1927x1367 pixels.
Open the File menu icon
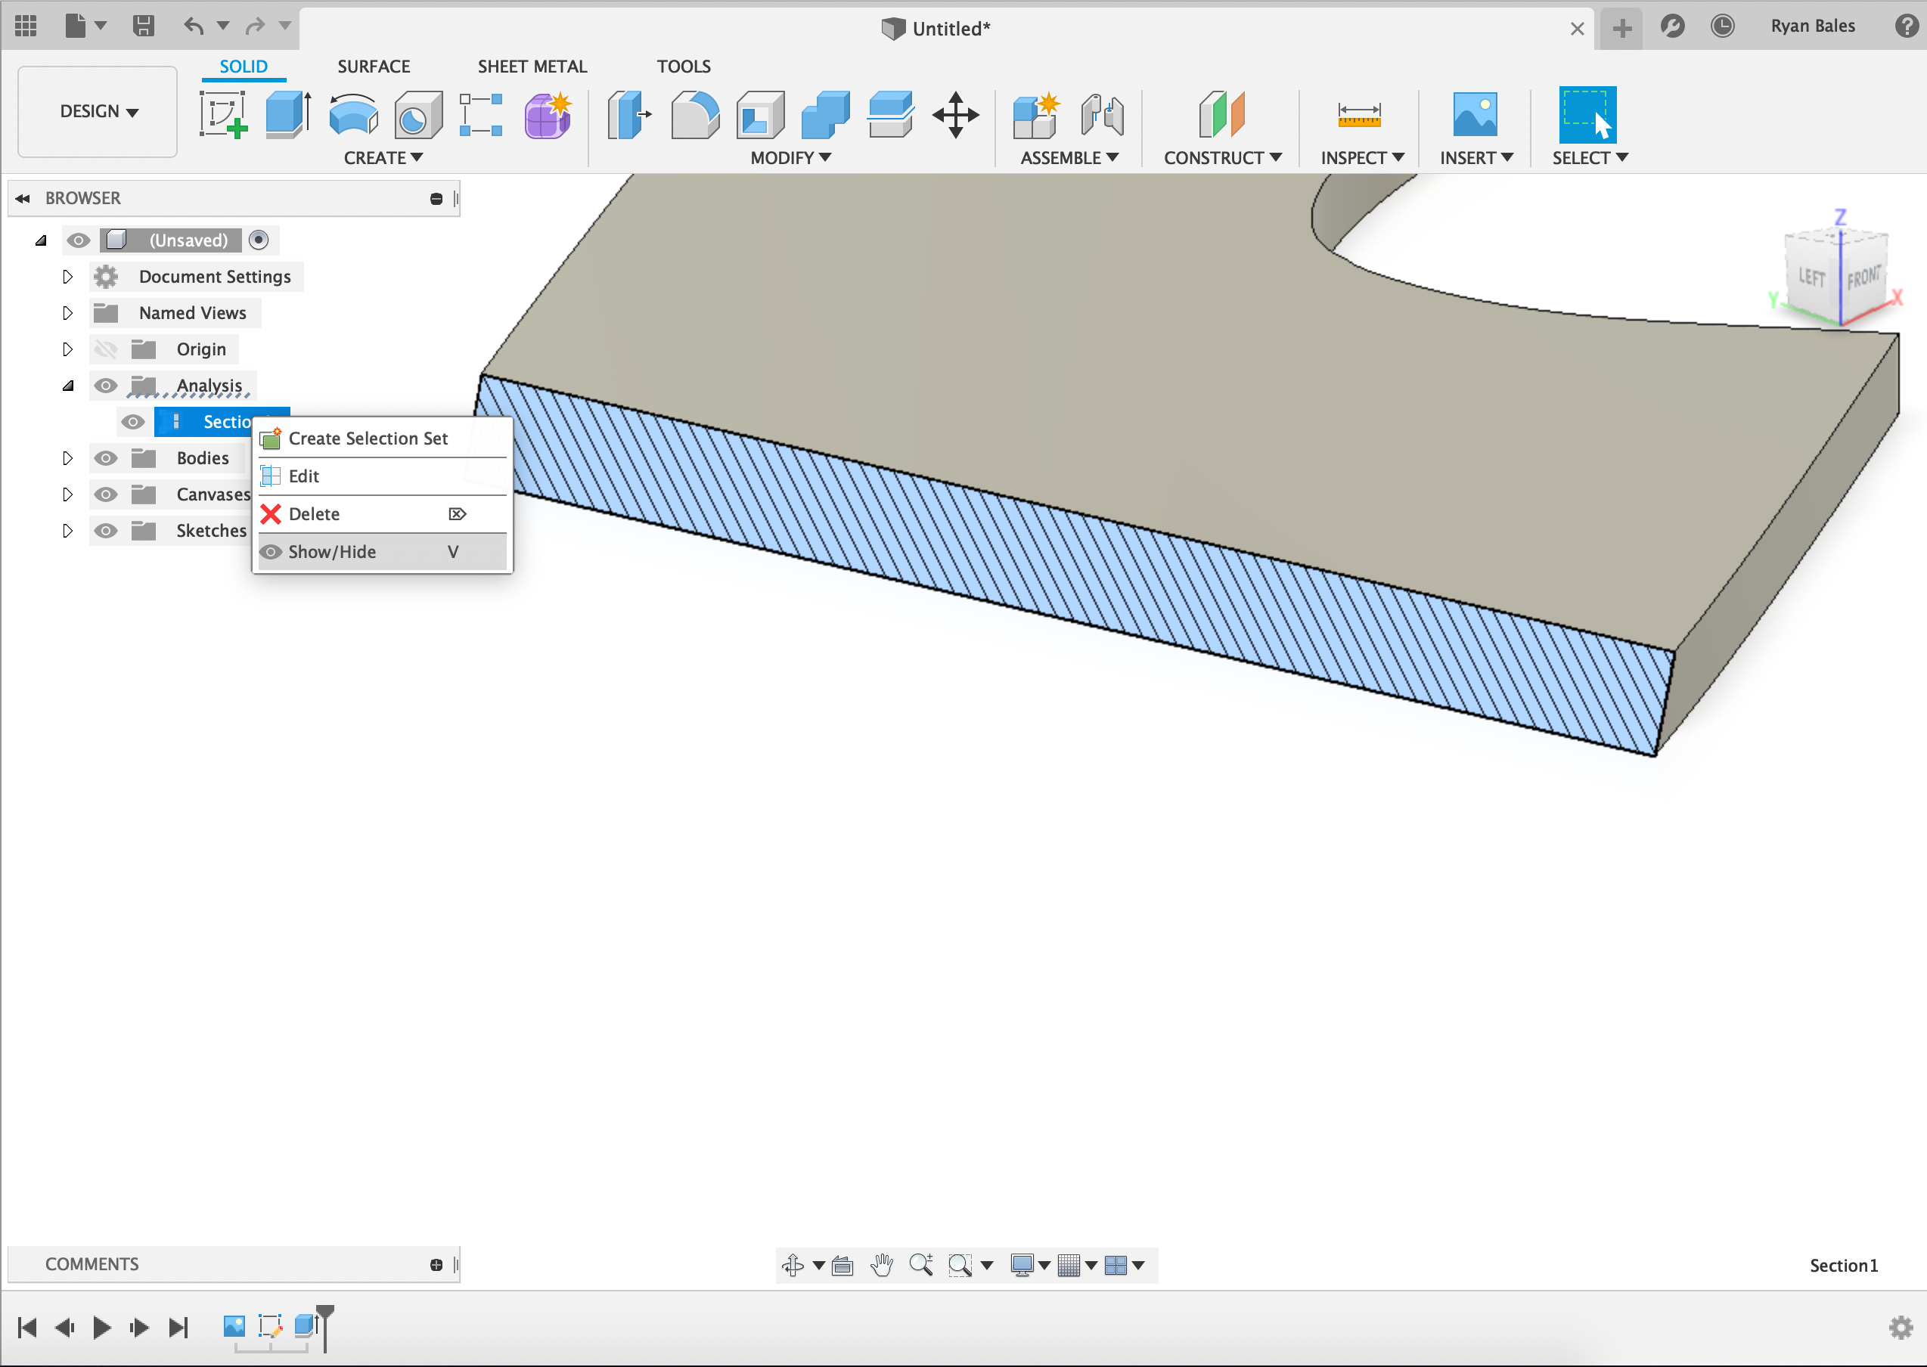[x=76, y=26]
